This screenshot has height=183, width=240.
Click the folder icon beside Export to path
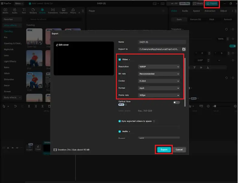(184, 49)
